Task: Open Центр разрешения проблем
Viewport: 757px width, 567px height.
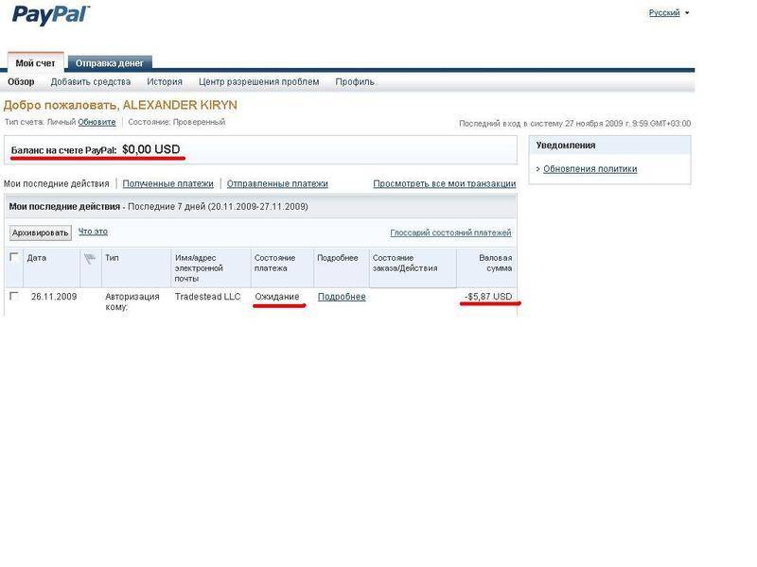Action: click(x=258, y=82)
